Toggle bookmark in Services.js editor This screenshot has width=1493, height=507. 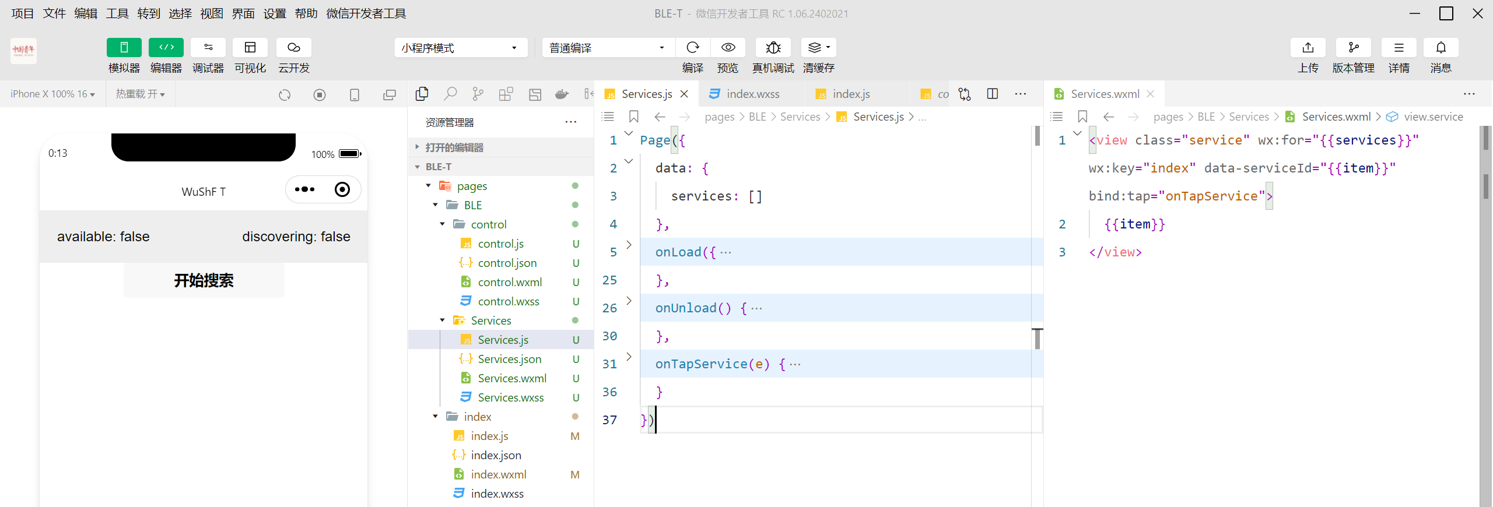(x=634, y=117)
